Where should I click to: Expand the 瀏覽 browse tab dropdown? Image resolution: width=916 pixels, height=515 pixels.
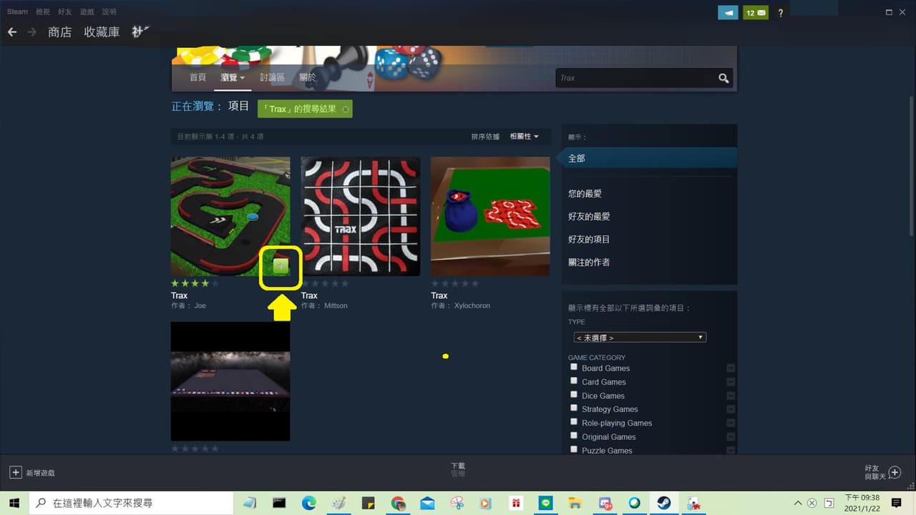(x=233, y=77)
